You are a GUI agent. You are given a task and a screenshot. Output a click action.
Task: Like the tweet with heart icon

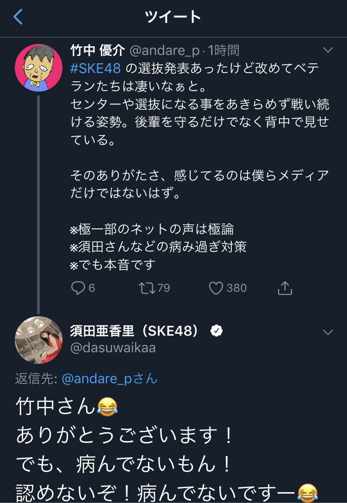click(x=216, y=288)
